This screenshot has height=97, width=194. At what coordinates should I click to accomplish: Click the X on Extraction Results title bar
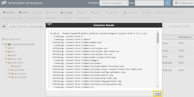point(49,25)
